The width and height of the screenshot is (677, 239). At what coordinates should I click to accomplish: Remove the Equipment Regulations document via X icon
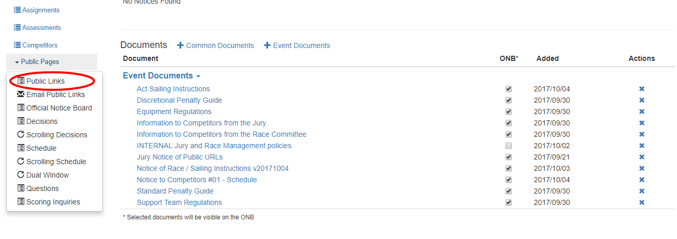pyautogui.click(x=642, y=111)
